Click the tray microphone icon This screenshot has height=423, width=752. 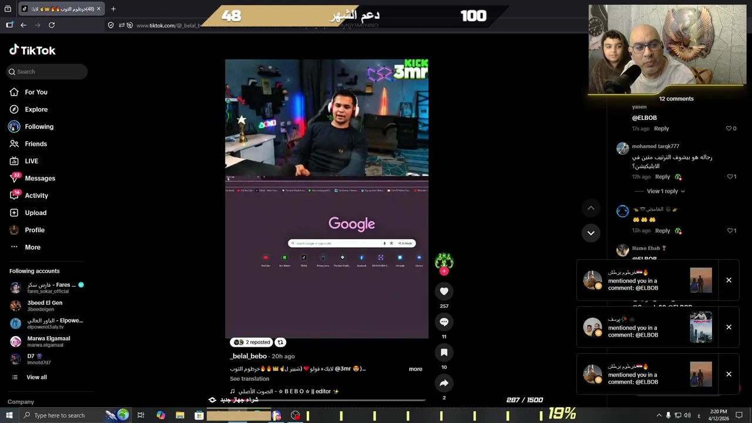pos(668,415)
